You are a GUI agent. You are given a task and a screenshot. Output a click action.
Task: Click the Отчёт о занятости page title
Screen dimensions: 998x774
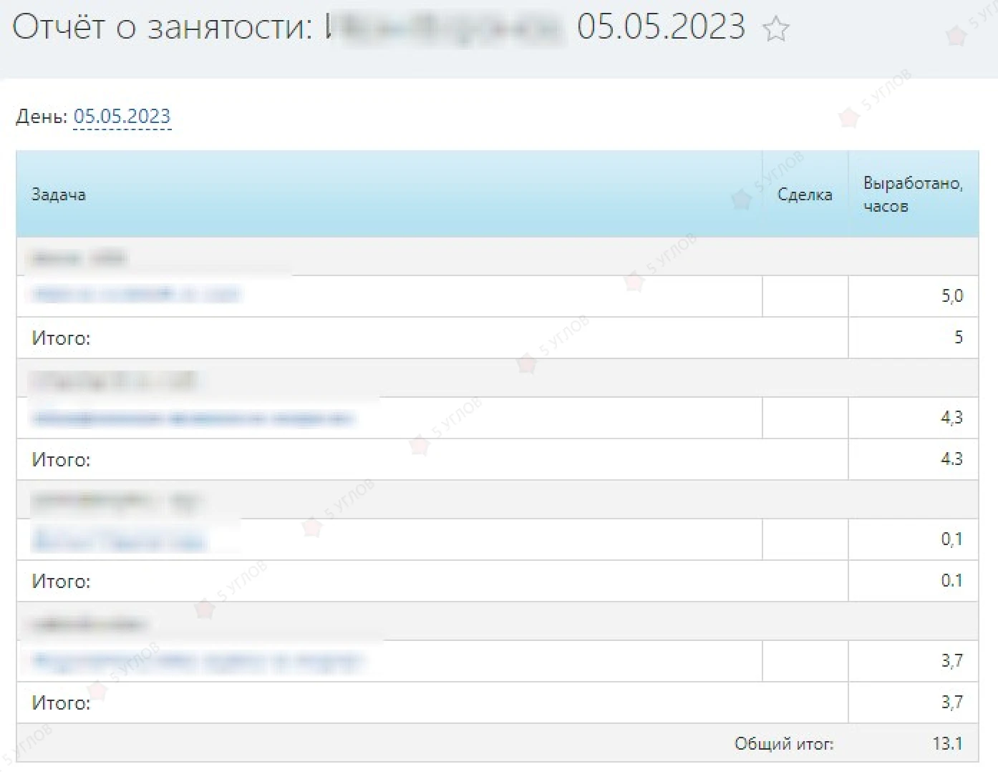pyautogui.click(x=162, y=27)
